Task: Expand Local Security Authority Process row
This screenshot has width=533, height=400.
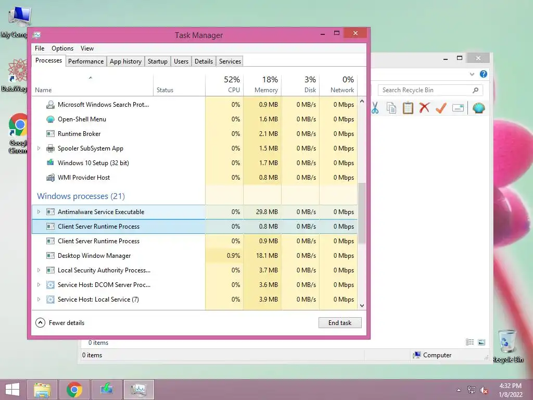Action: click(x=39, y=270)
